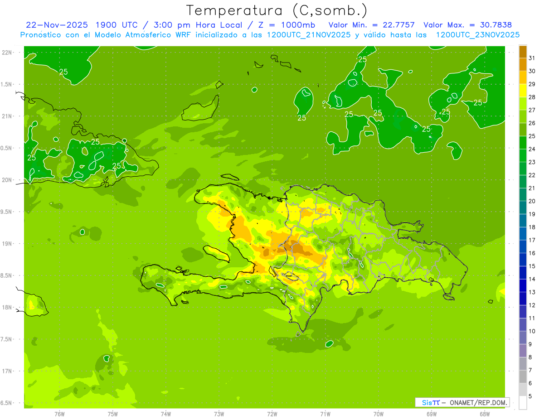The width and height of the screenshot is (544, 420).
Task: Click the '24' label on the color scale
Action: tap(532, 149)
